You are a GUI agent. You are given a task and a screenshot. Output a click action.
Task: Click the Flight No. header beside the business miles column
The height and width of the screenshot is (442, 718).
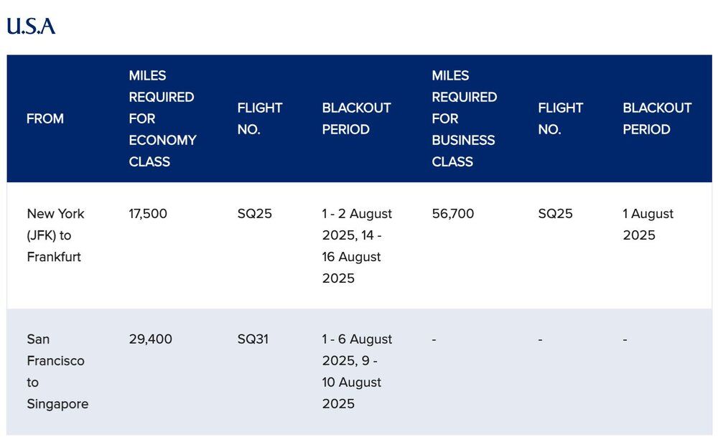coord(561,118)
